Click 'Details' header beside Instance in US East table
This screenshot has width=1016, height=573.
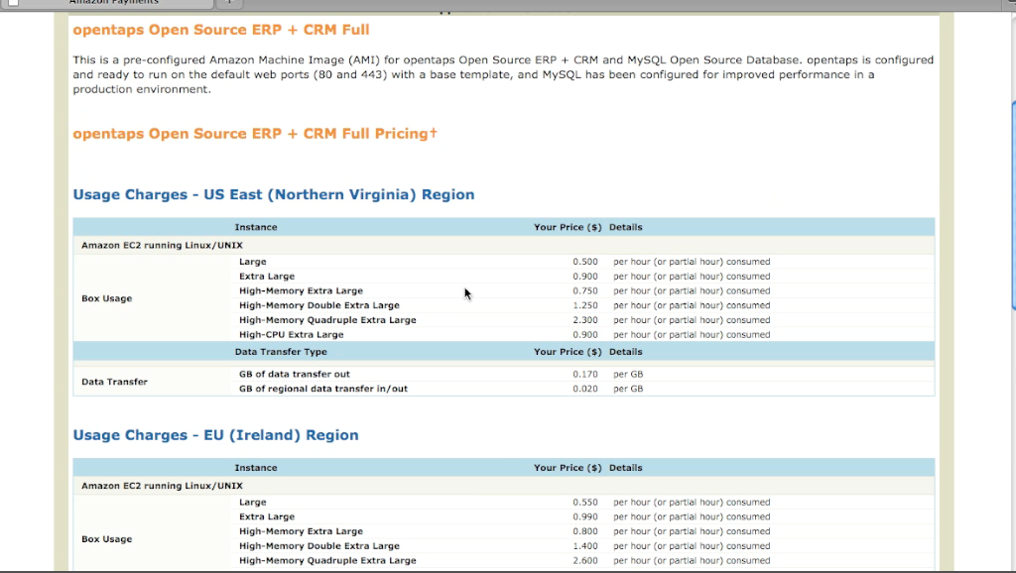(626, 227)
